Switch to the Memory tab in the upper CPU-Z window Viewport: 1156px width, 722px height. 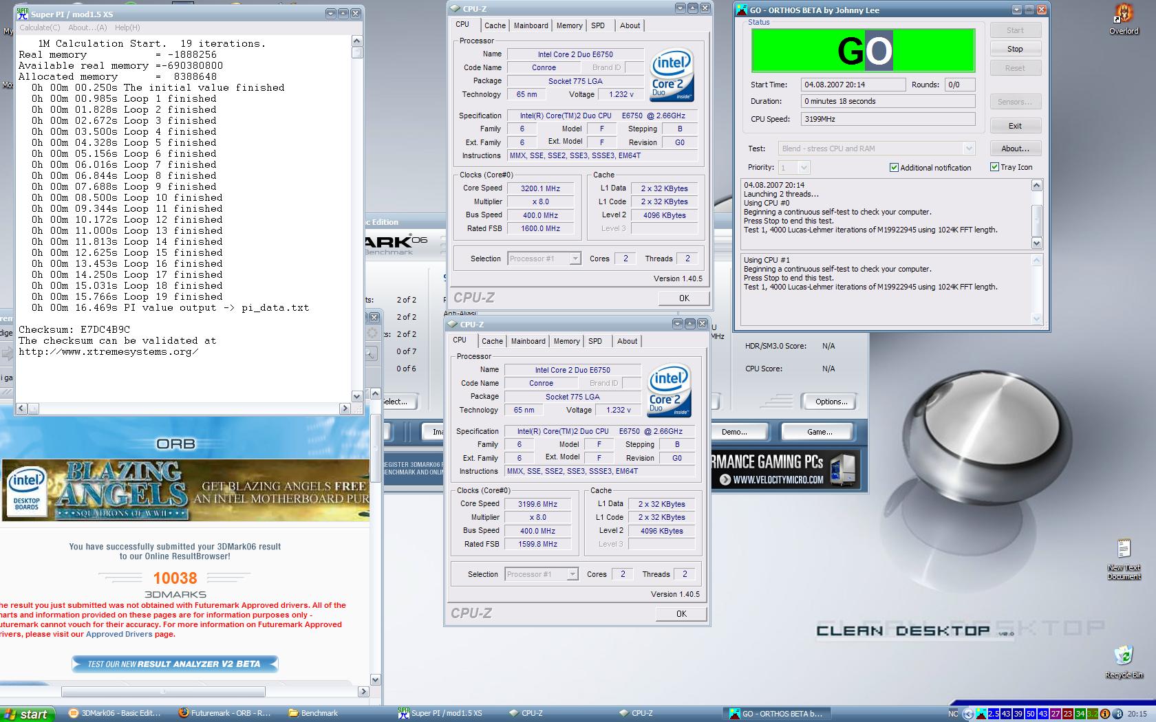570,25
